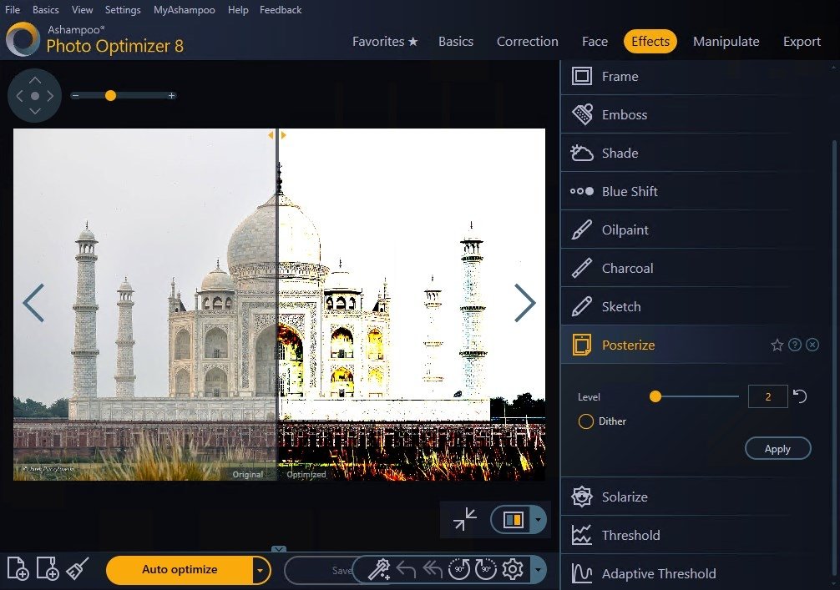Apply the Posterize effect
The height and width of the screenshot is (590, 840).
(777, 449)
